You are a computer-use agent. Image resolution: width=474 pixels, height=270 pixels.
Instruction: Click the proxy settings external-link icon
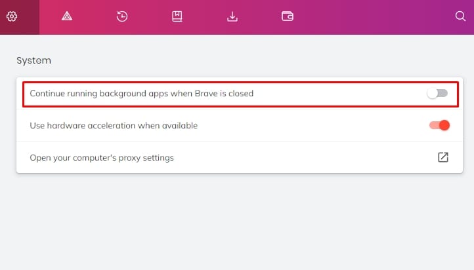443,157
